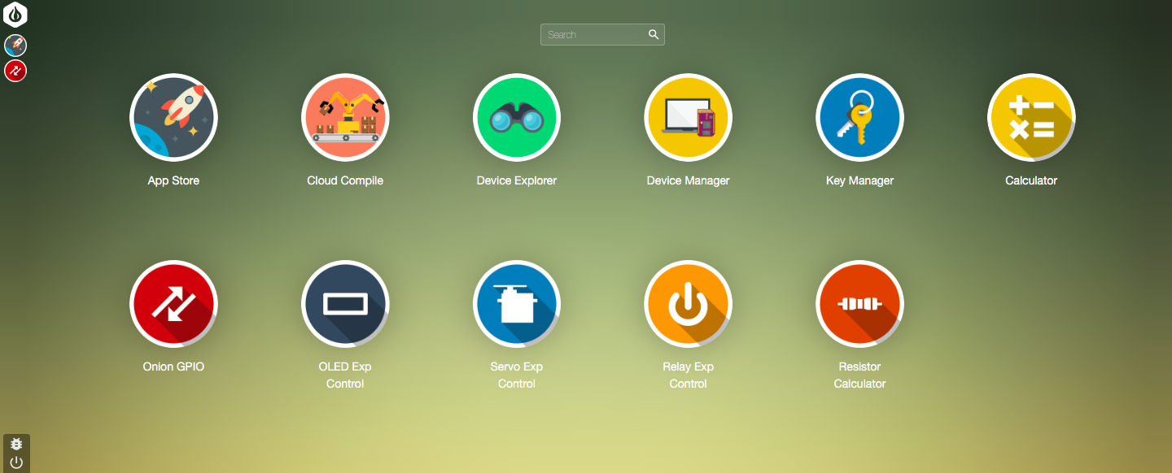This screenshot has height=473, width=1172.
Task: Launch Key Manager app
Action: [860, 118]
